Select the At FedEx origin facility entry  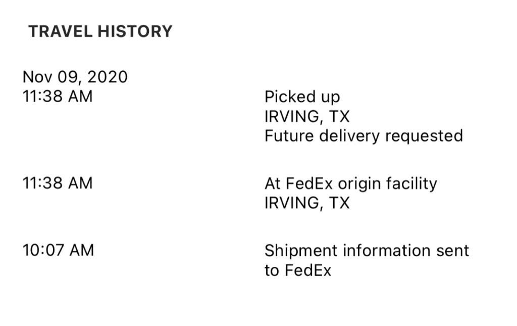351,184
